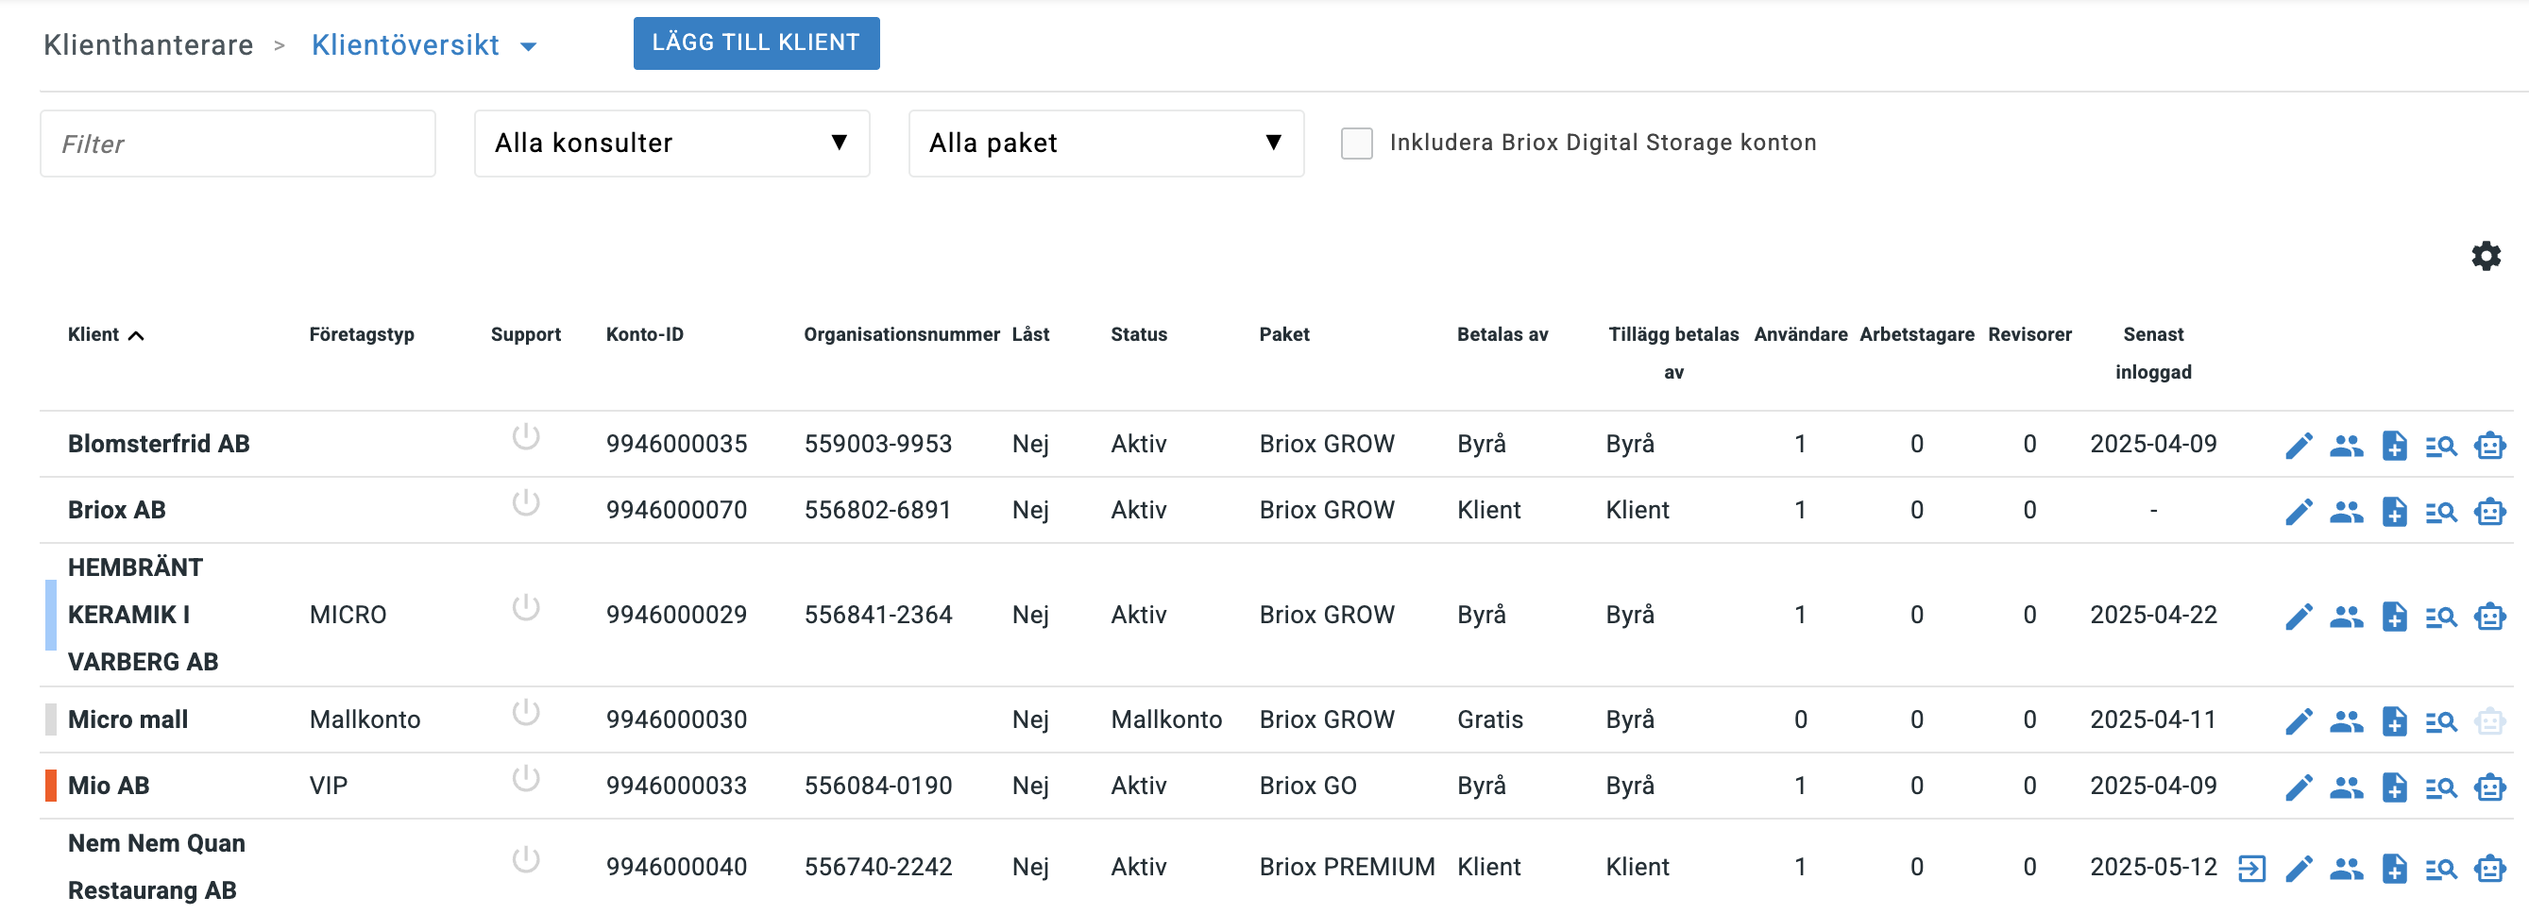The image size is (2529, 914).
Task: Sort by Företagstyp column header
Action: tap(362, 335)
